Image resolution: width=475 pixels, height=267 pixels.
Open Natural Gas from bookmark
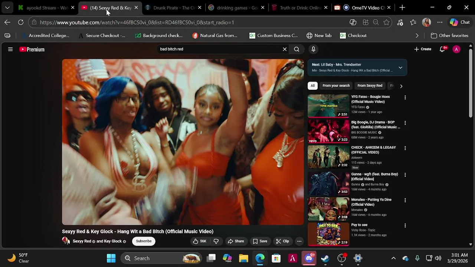214,36
